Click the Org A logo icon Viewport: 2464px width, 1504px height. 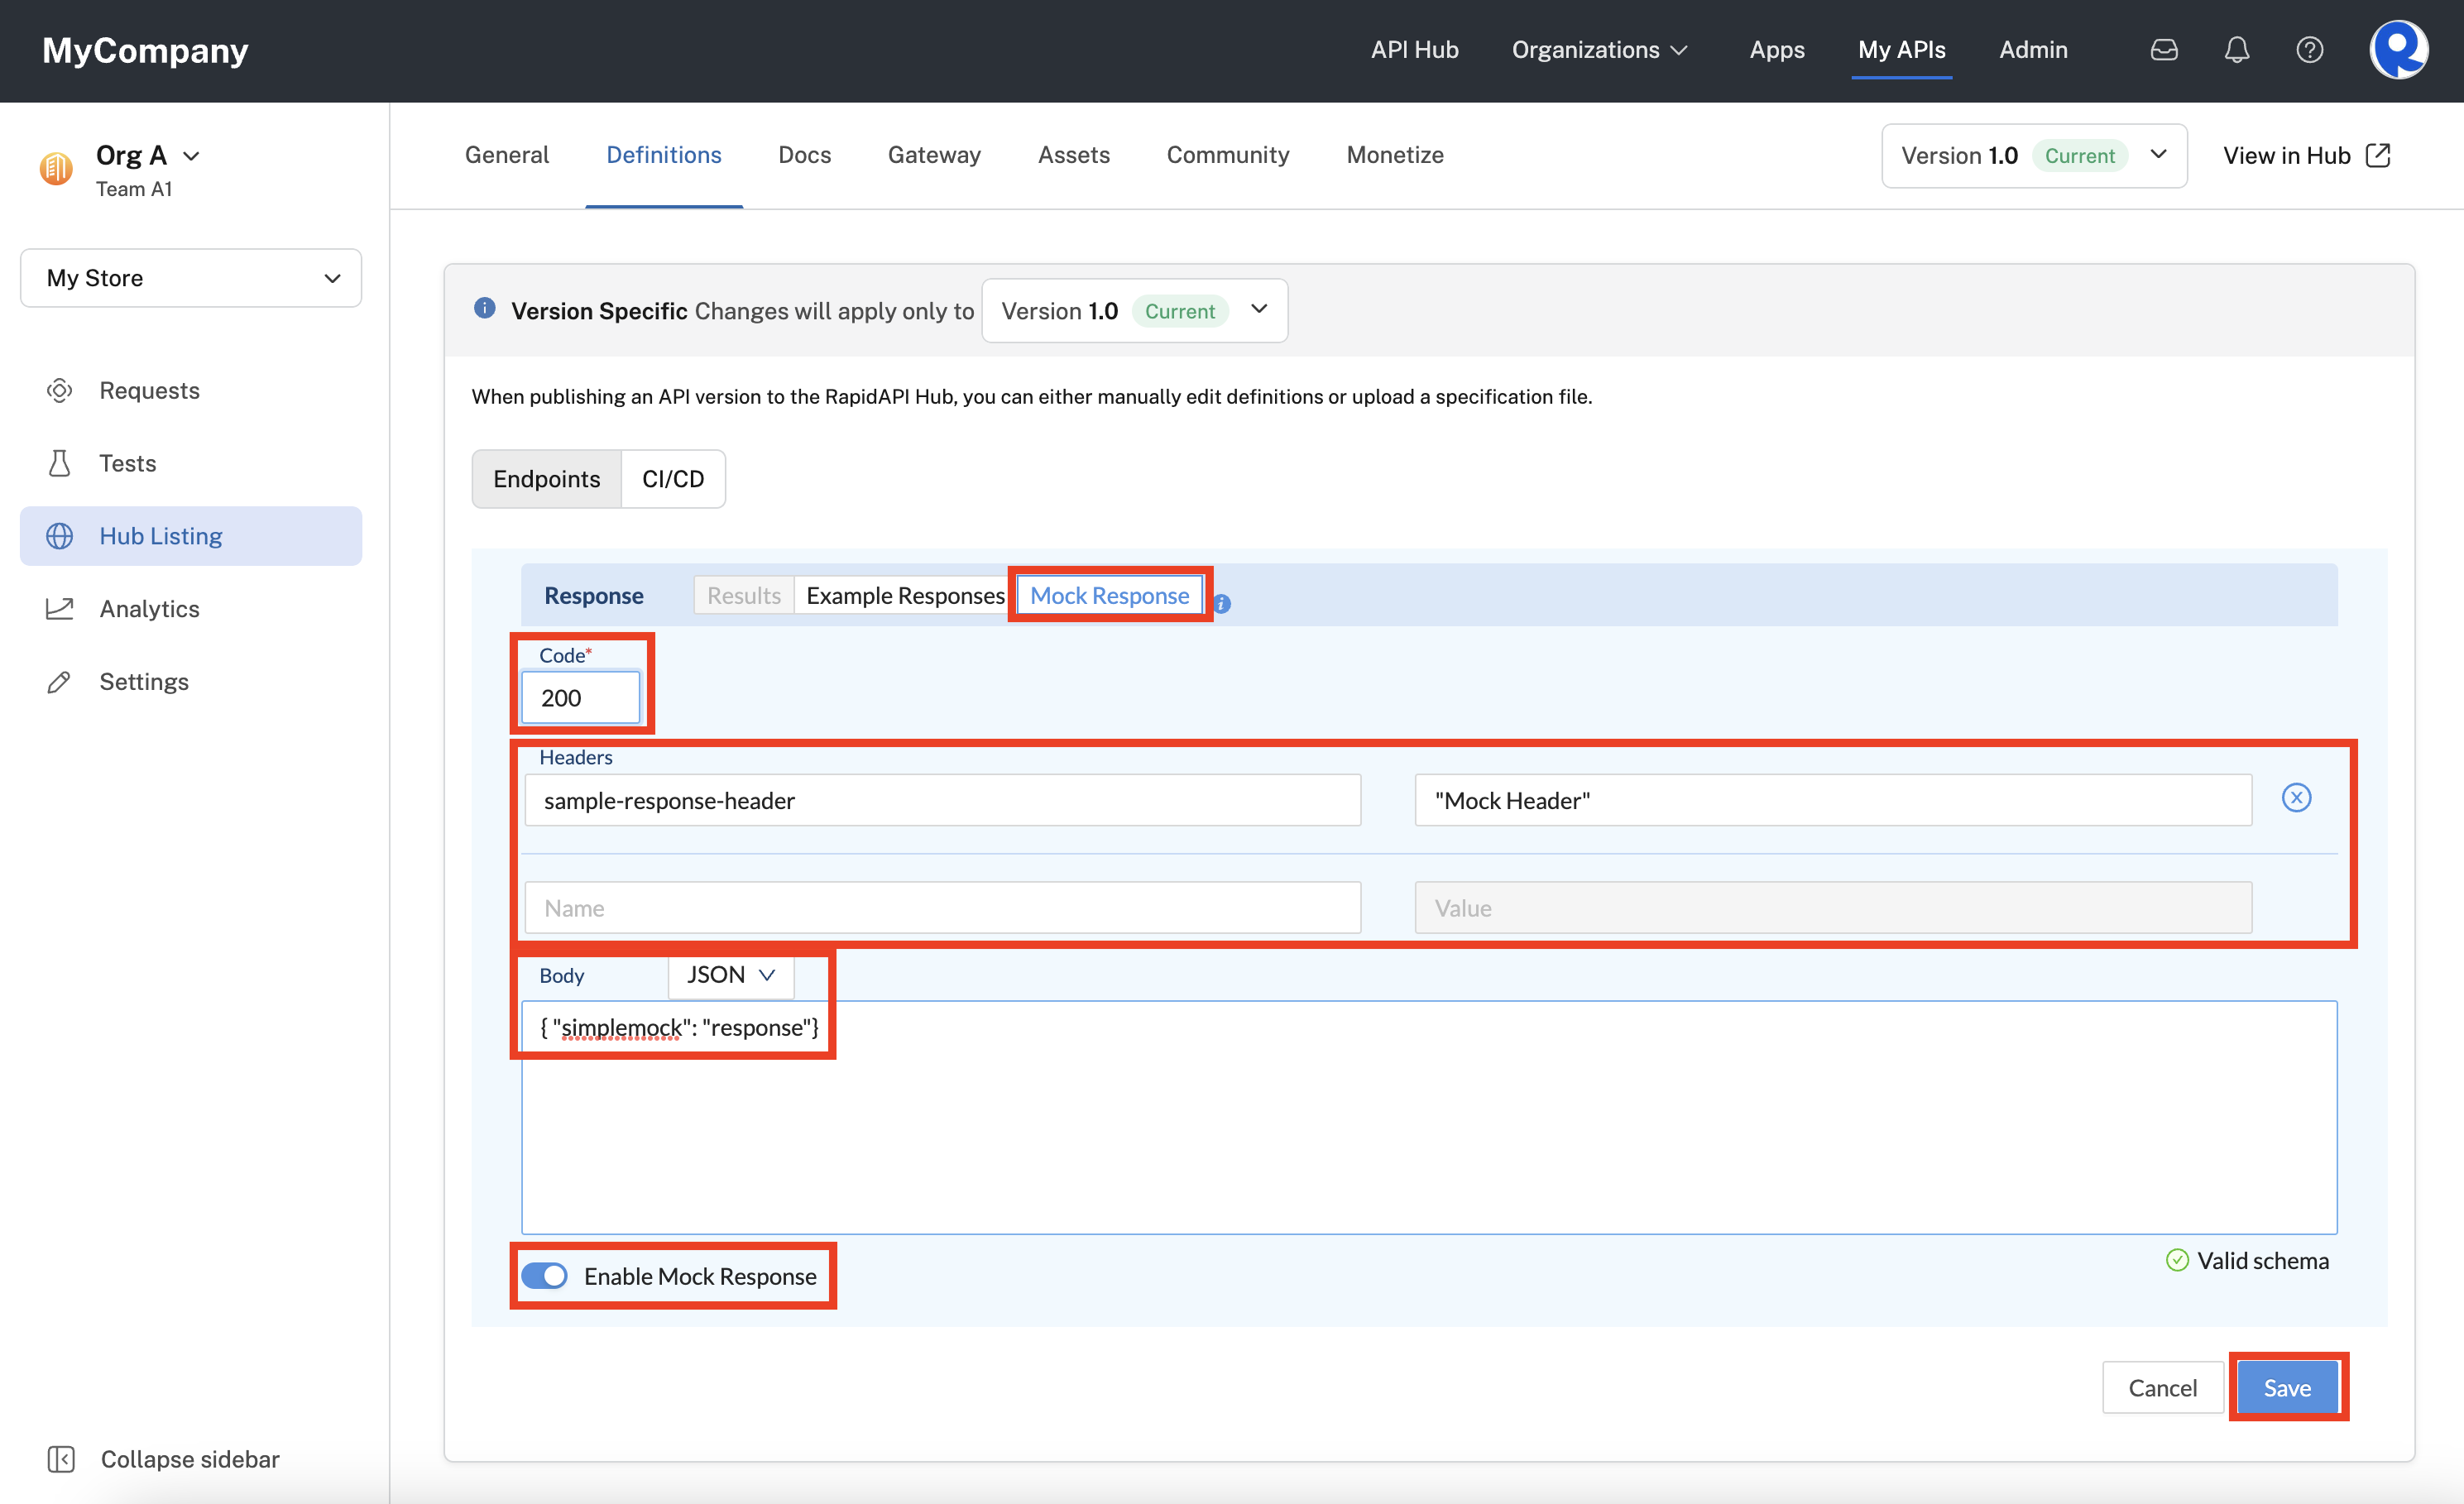(x=56, y=168)
